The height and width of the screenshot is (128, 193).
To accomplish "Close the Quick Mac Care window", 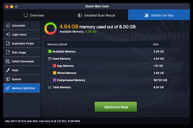I will point(7,7).
